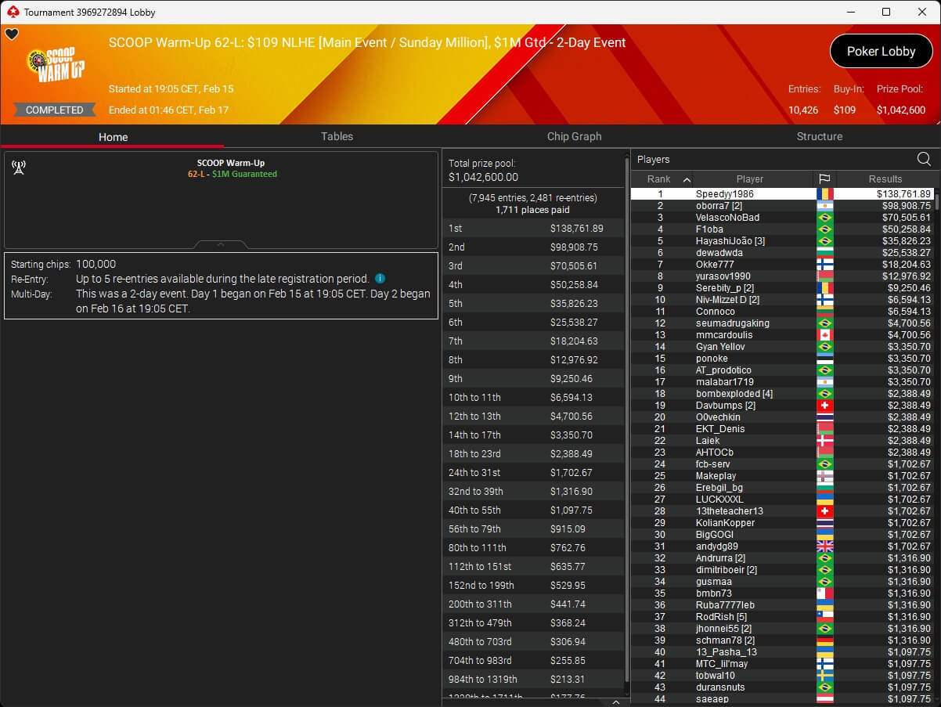Image resolution: width=941 pixels, height=707 pixels.
Task: Click the search magnifier in Players panel
Action: pos(924,159)
